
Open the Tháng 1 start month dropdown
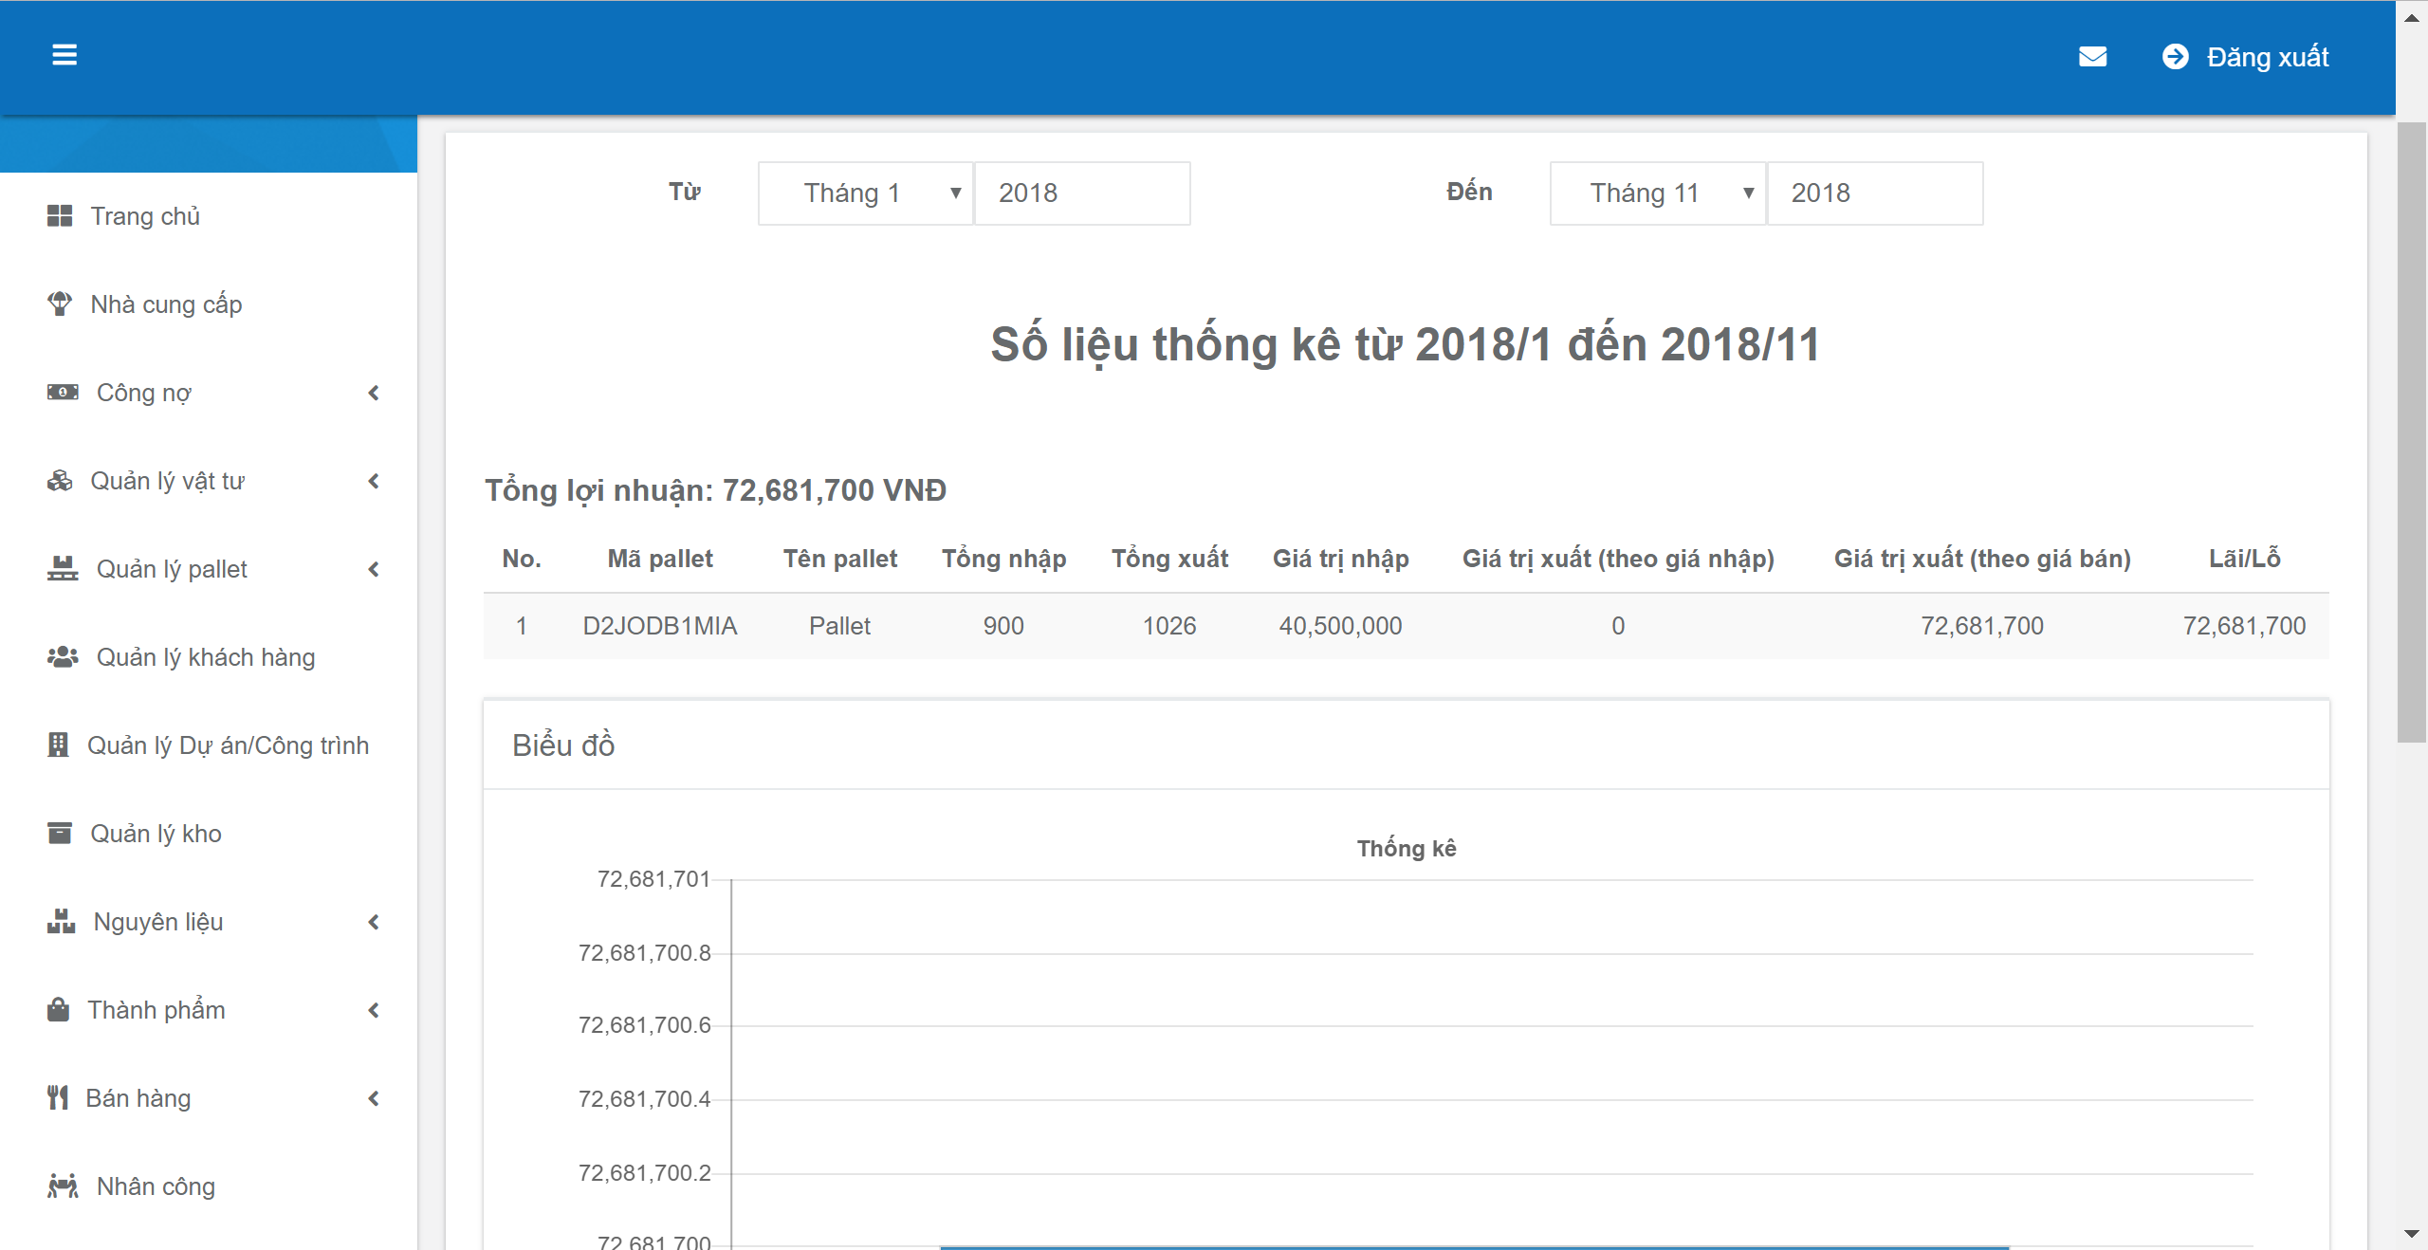865,193
